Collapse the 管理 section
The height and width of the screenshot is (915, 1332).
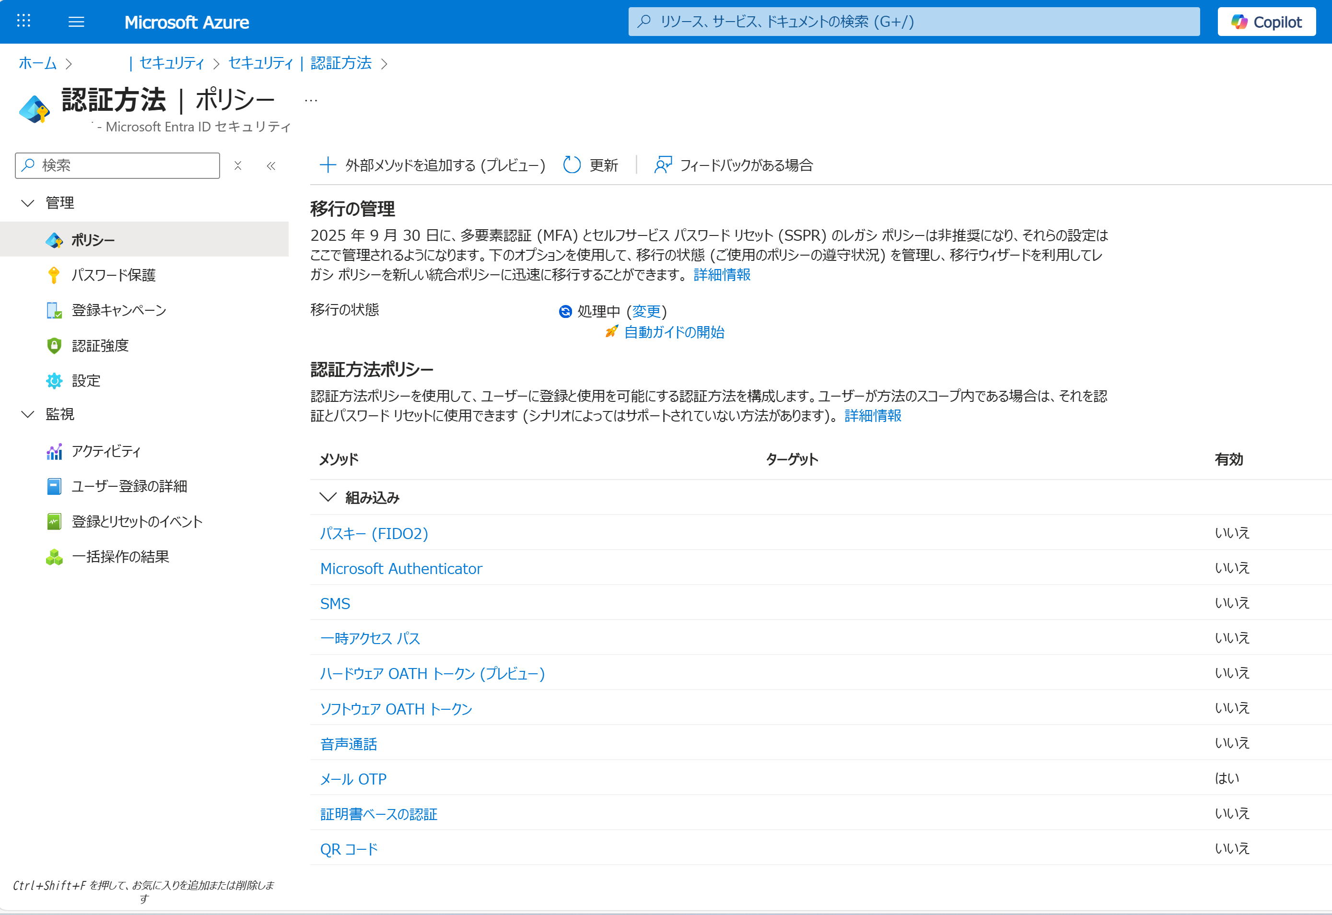[x=27, y=203]
